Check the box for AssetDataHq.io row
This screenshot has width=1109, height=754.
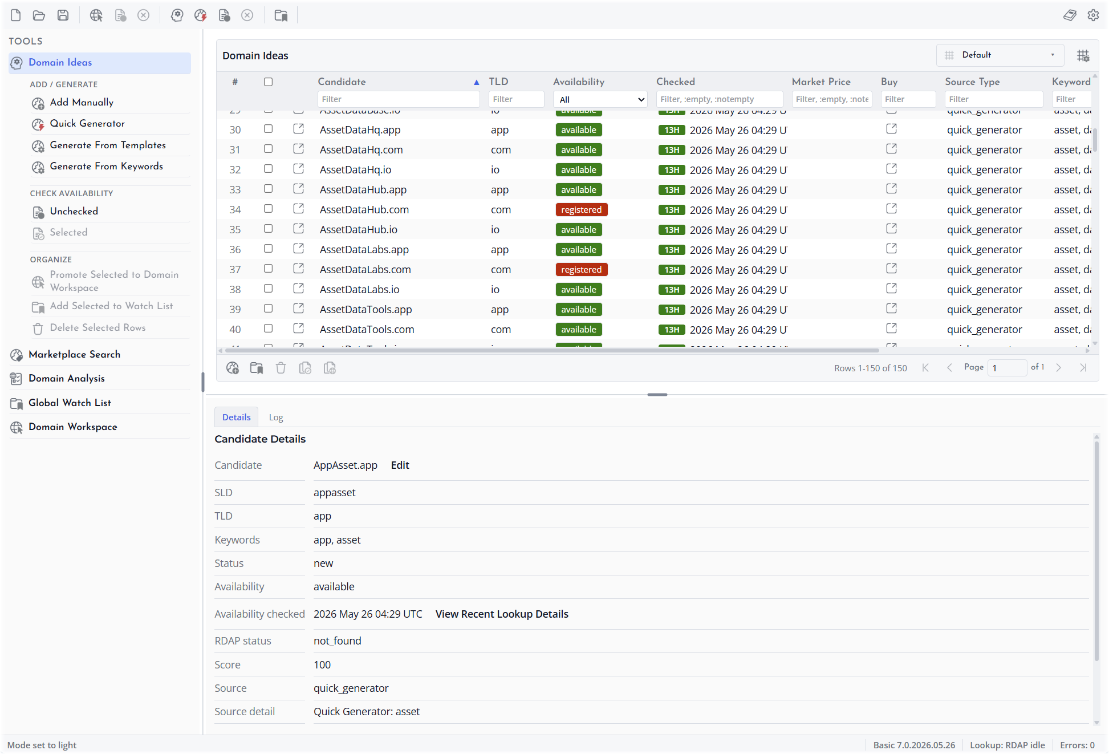[268, 169]
